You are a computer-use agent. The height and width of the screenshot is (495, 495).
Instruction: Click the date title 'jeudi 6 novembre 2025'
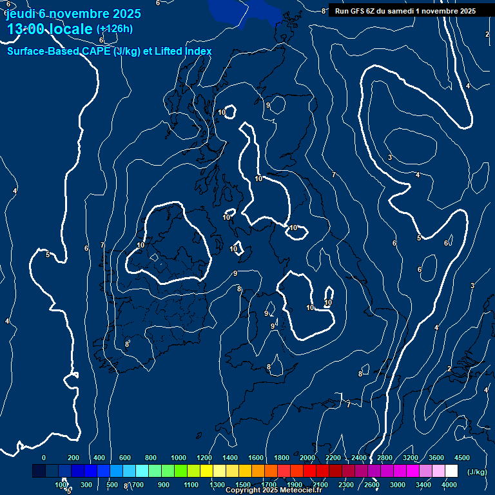tap(73, 14)
